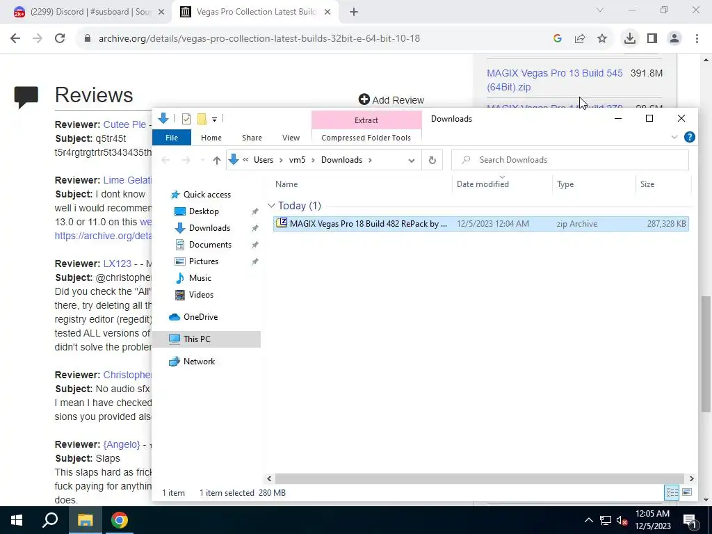Go up one folder level in Explorer

[x=217, y=161]
